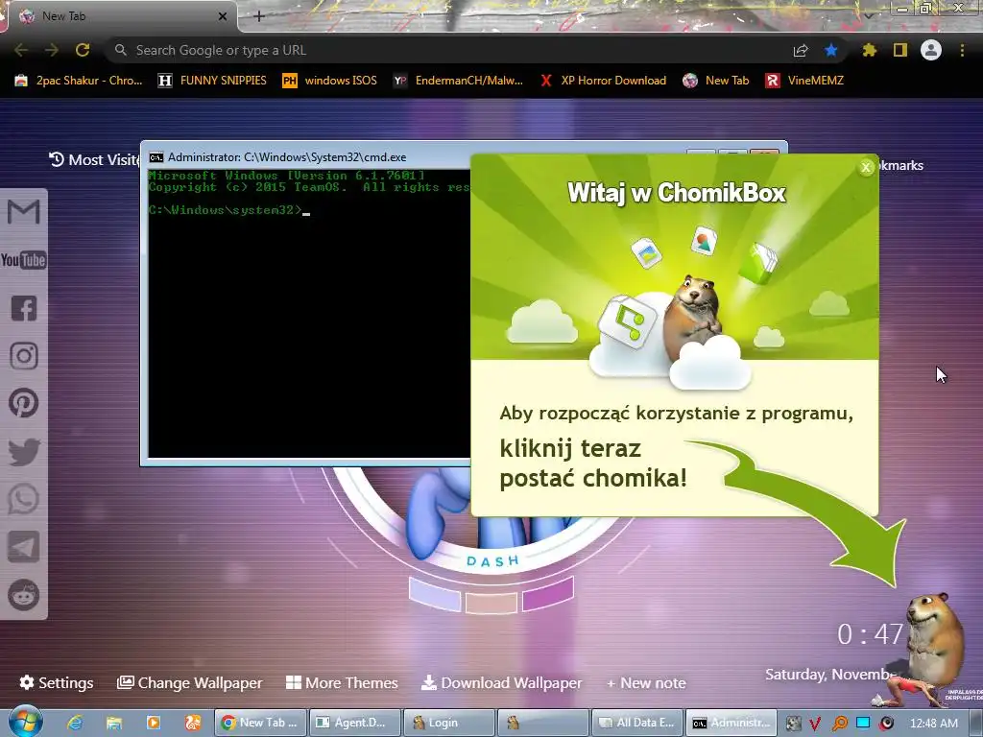Screen dimensions: 983x737
Task: Switch to the Administr... cmd taskbar button
Action: 731,723
